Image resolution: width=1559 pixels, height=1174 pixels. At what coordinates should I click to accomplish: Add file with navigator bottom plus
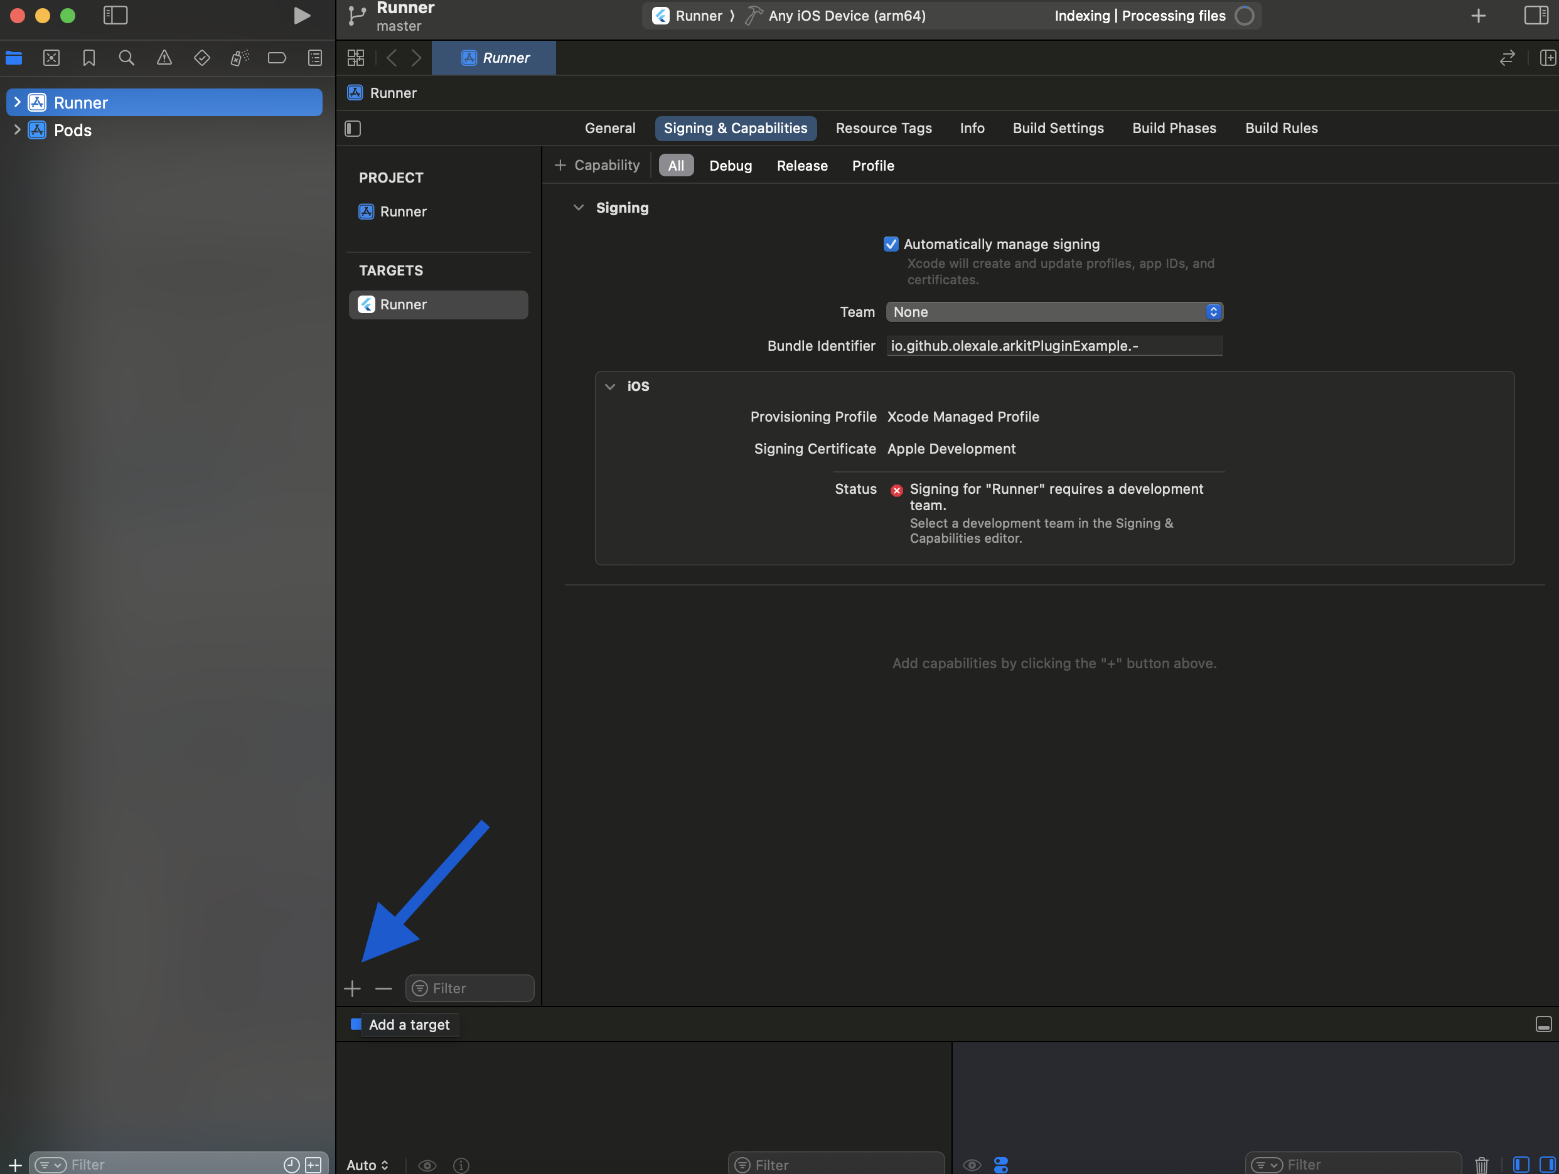click(15, 1165)
